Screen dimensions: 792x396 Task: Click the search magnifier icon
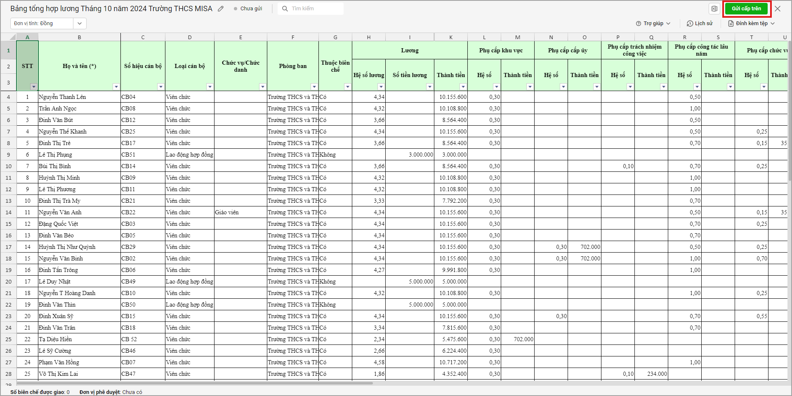pyautogui.click(x=285, y=9)
